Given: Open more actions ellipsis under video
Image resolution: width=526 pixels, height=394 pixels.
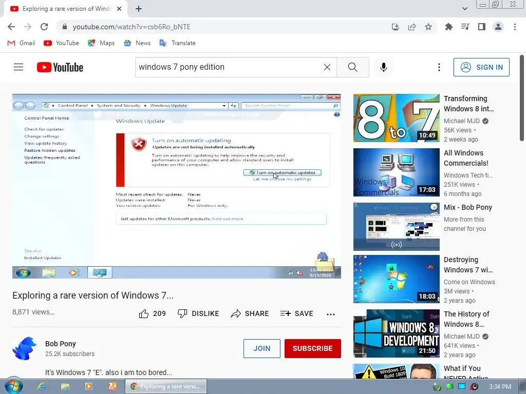Looking at the screenshot, I should point(331,314).
